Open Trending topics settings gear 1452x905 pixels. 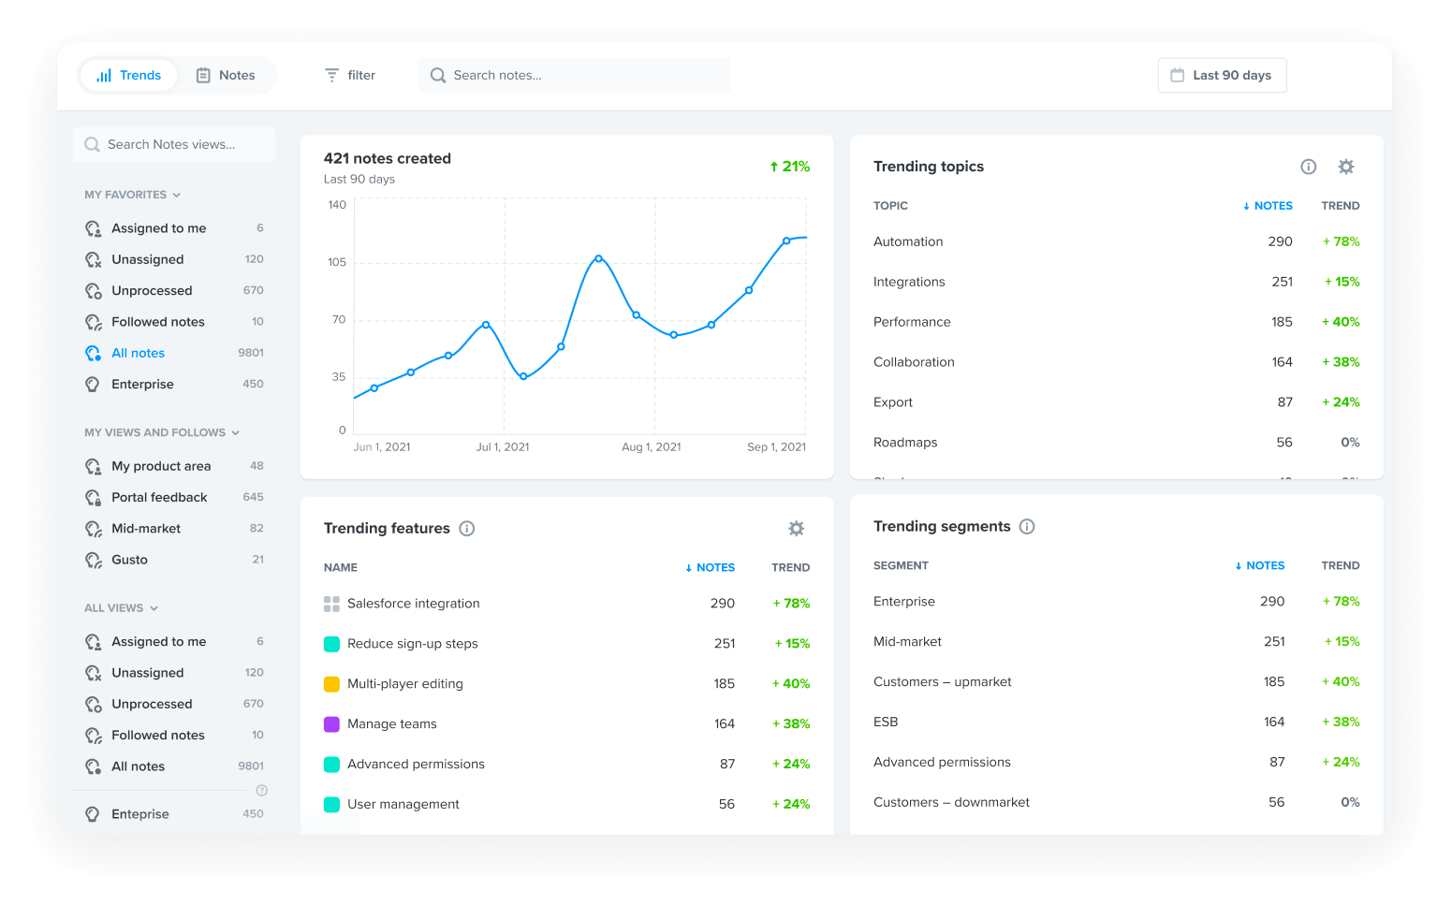pyautogui.click(x=1346, y=167)
